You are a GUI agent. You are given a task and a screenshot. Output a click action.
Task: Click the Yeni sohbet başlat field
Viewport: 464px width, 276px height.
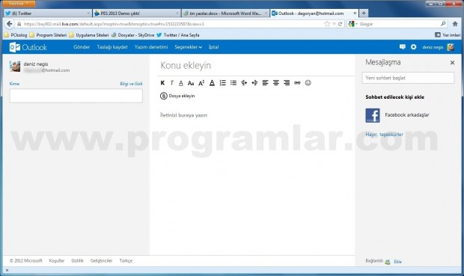pyautogui.click(x=408, y=78)
